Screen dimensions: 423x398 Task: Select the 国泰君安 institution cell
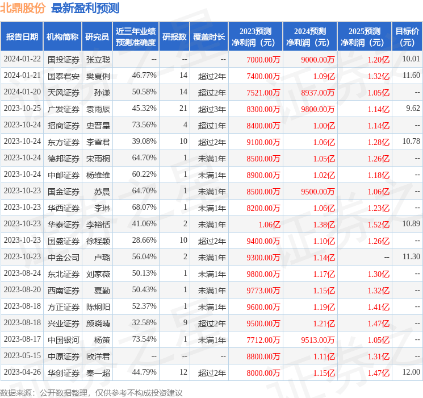coord(64,76)
